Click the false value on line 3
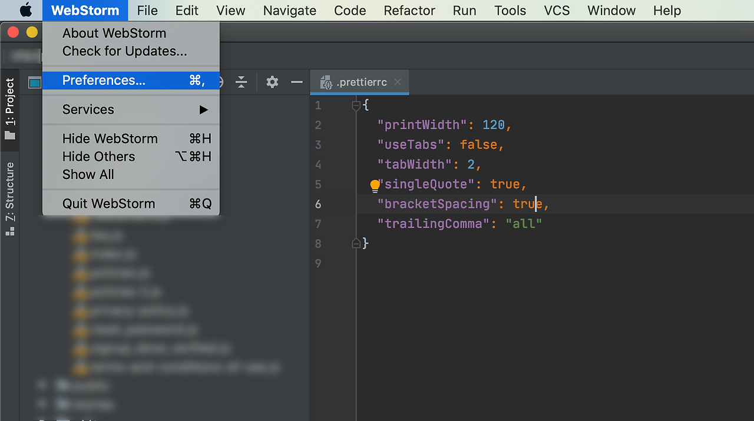This screenshot has height=421, width=754. tap(479, 145)
